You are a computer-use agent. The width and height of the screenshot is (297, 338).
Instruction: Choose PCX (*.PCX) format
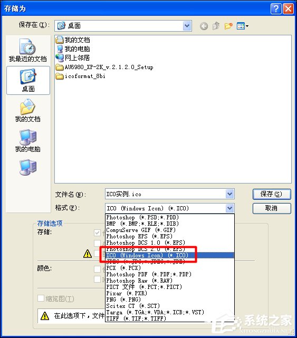pos(169,268)
